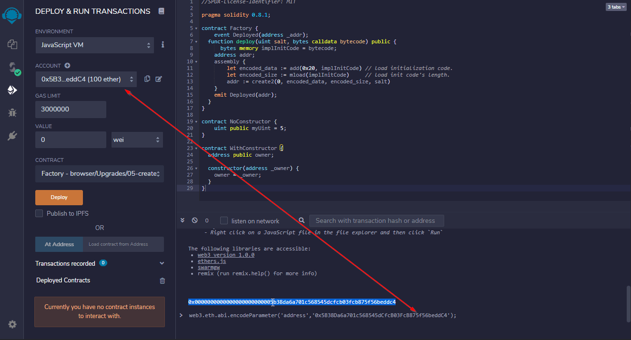
Task: Click the pragma solidity 0.8.1 line
Action: point(236,15)
